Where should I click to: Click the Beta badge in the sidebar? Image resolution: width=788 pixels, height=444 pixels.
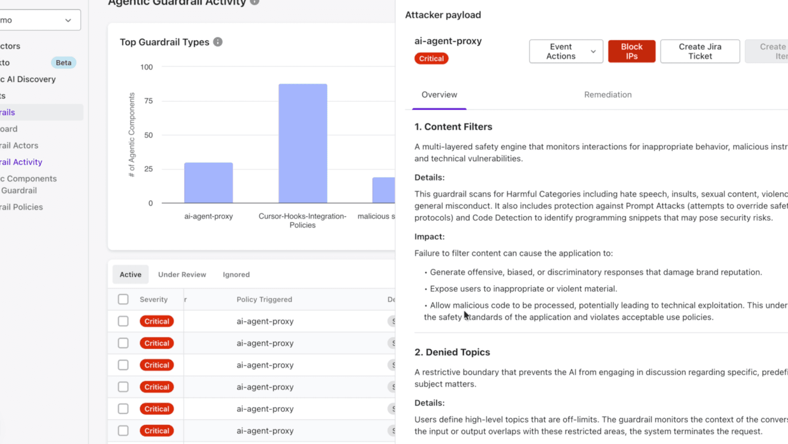tap(64, 62)
